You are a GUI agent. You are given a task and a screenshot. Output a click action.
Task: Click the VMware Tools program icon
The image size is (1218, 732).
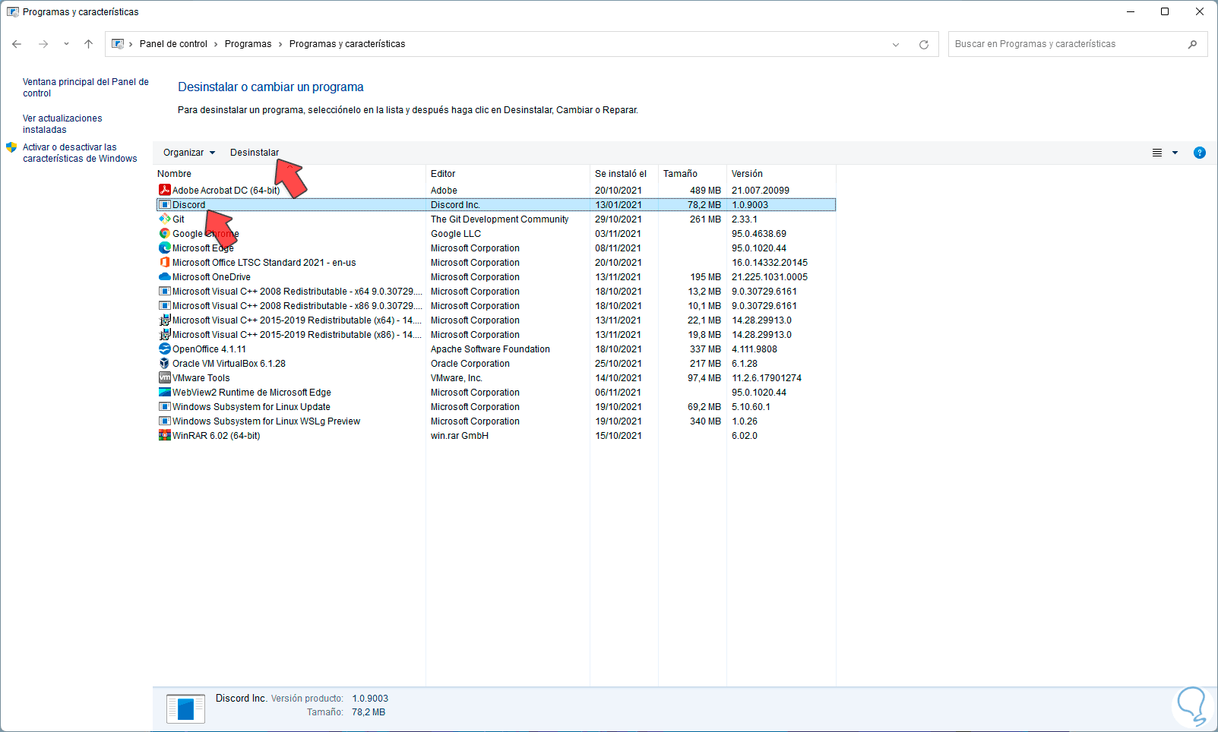(x=164, y=377)
